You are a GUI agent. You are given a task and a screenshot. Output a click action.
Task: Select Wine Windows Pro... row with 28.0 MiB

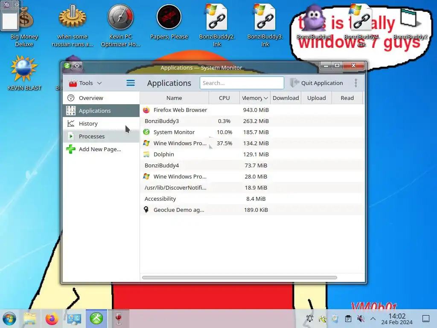[252, 177]
